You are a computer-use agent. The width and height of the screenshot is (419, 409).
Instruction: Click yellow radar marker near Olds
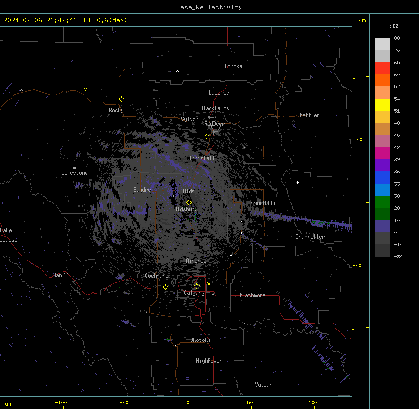189,203
